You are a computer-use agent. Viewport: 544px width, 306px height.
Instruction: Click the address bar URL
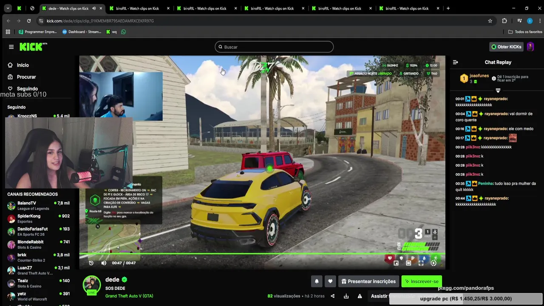point(100,21)
